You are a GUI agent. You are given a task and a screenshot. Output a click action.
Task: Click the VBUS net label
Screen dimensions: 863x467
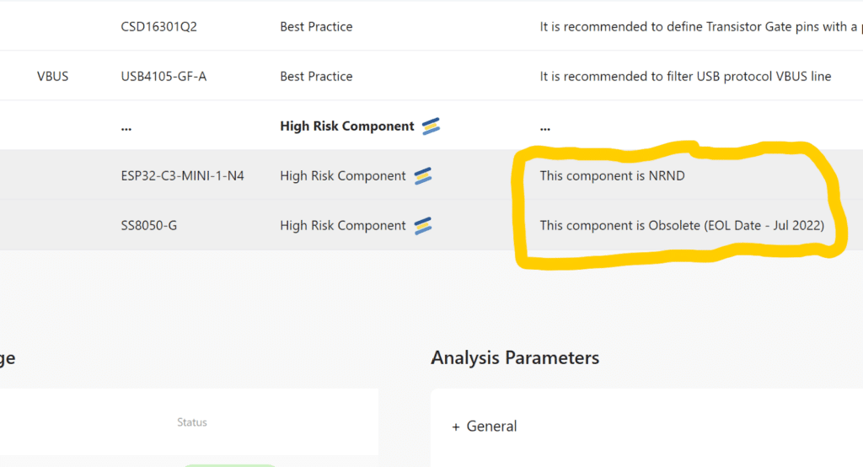click(53, 77)
